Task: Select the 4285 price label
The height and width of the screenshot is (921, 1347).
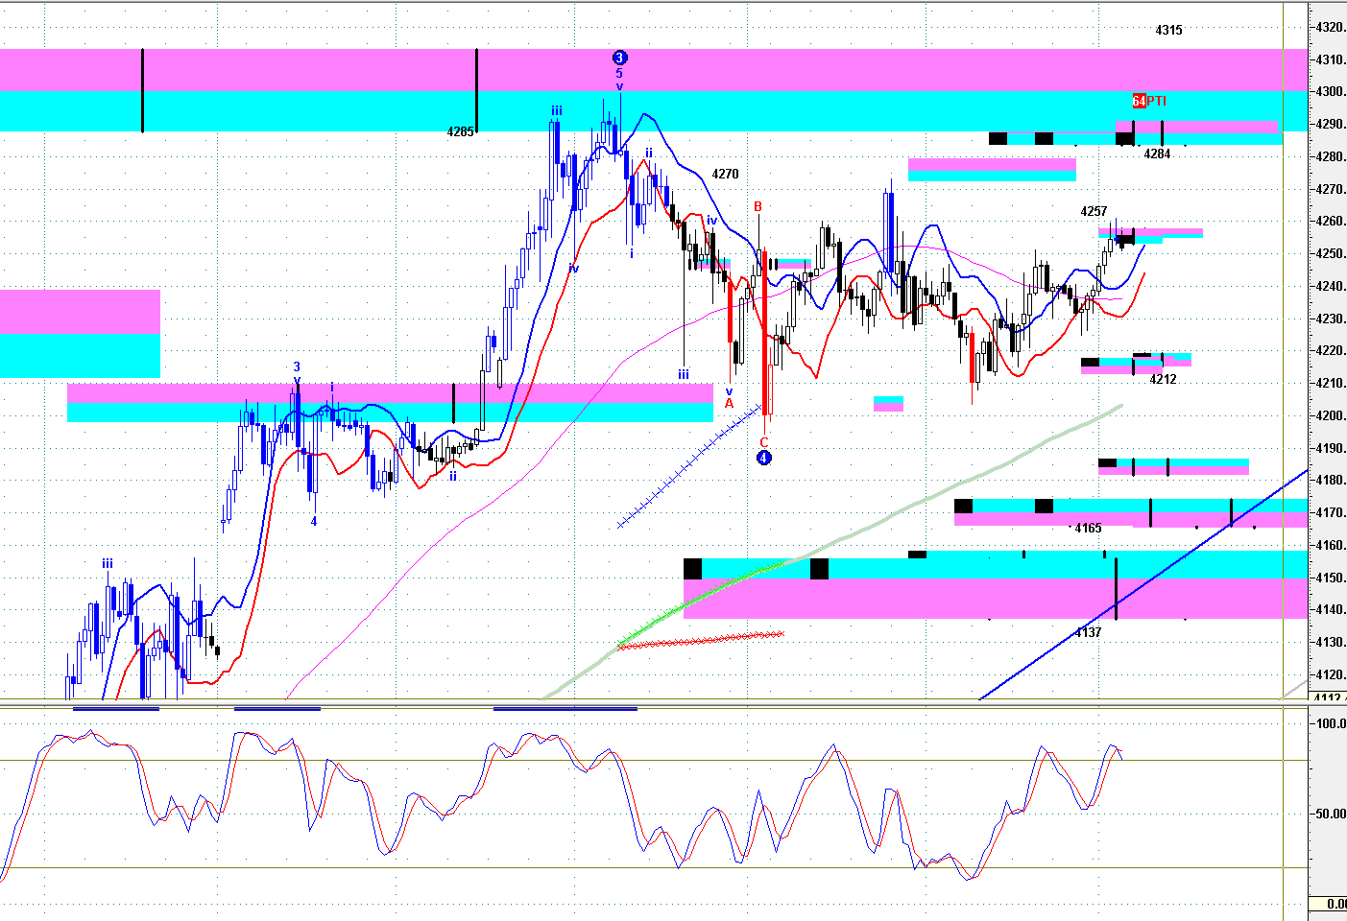Action: (460, 131)
